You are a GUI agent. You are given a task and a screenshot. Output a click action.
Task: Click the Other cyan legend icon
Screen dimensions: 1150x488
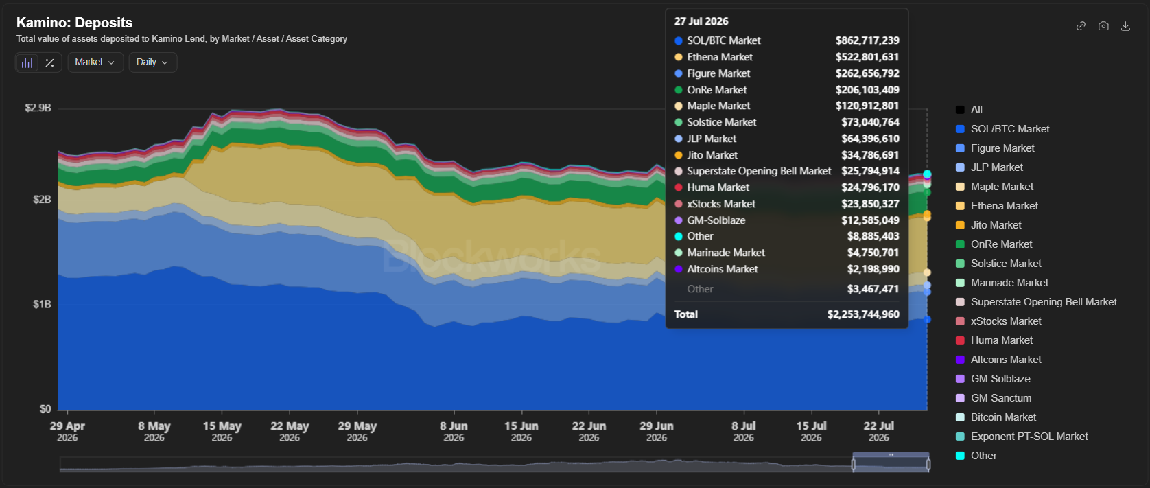960,456
